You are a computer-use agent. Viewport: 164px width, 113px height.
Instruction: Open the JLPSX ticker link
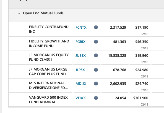tap(80, 70)
